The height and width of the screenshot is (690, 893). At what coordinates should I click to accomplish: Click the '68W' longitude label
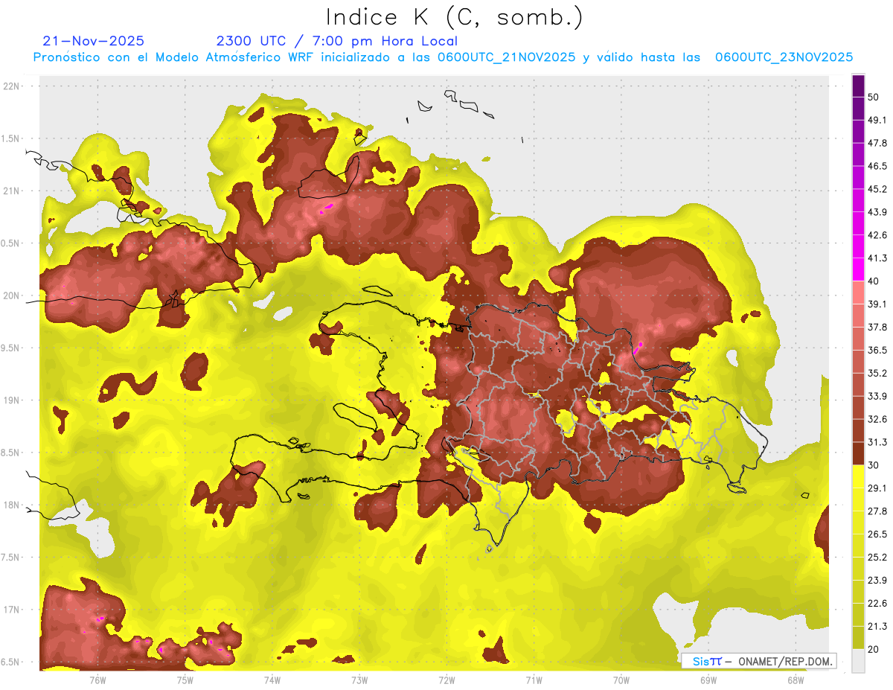[796, 680]
